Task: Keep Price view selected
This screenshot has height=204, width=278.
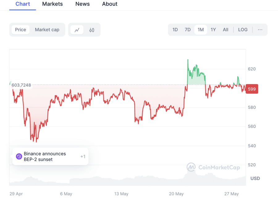Action: 20,29
